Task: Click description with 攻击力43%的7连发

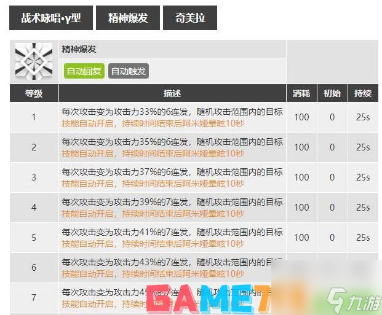Action: click(172, 262)
